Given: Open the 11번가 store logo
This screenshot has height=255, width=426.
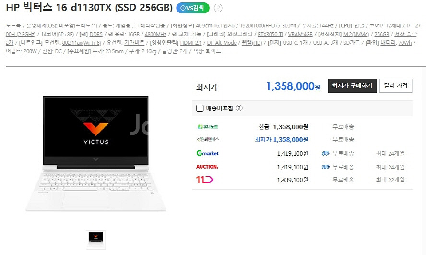Looking at the screenshot, I should tap(204, 180).
